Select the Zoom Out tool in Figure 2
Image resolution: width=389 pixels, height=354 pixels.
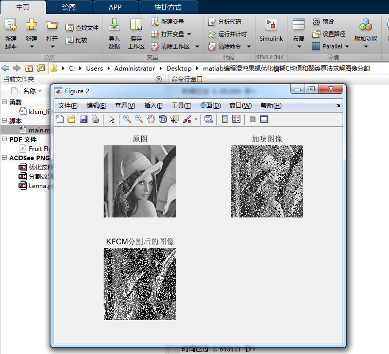[139, 120]
